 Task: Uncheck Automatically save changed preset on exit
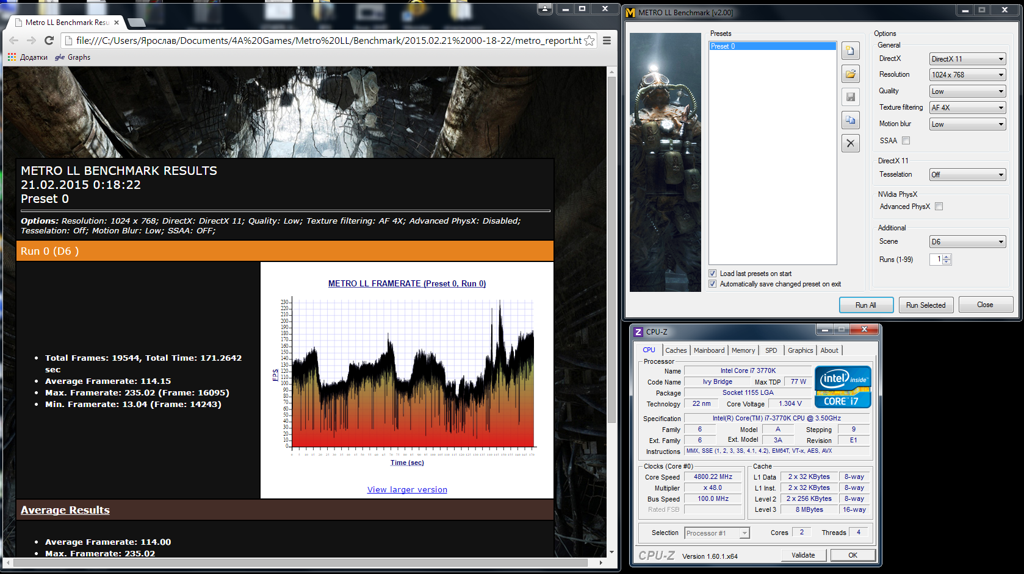click(x=712, y=284)
